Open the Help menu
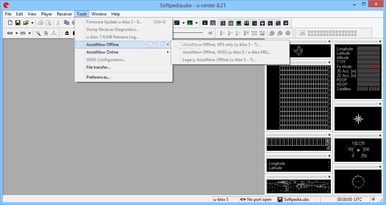This screenshot has height=205, width=386. click(116, 14)
